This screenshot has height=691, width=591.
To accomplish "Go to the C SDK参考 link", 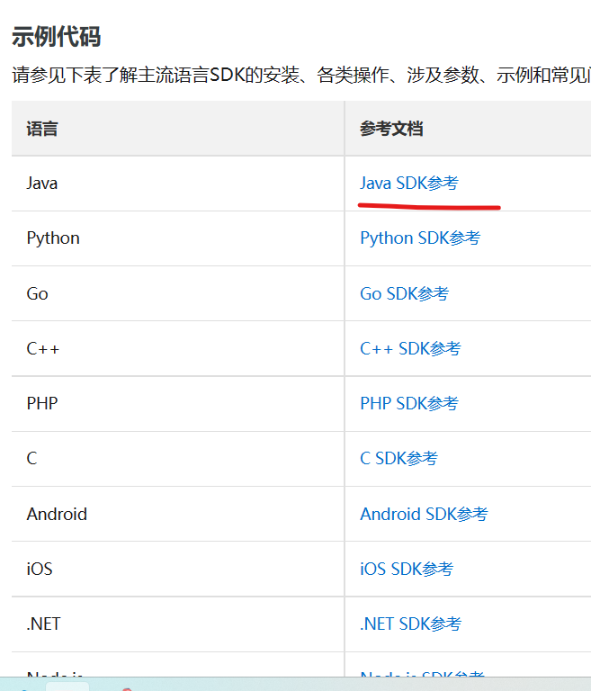I will point(398,459).
